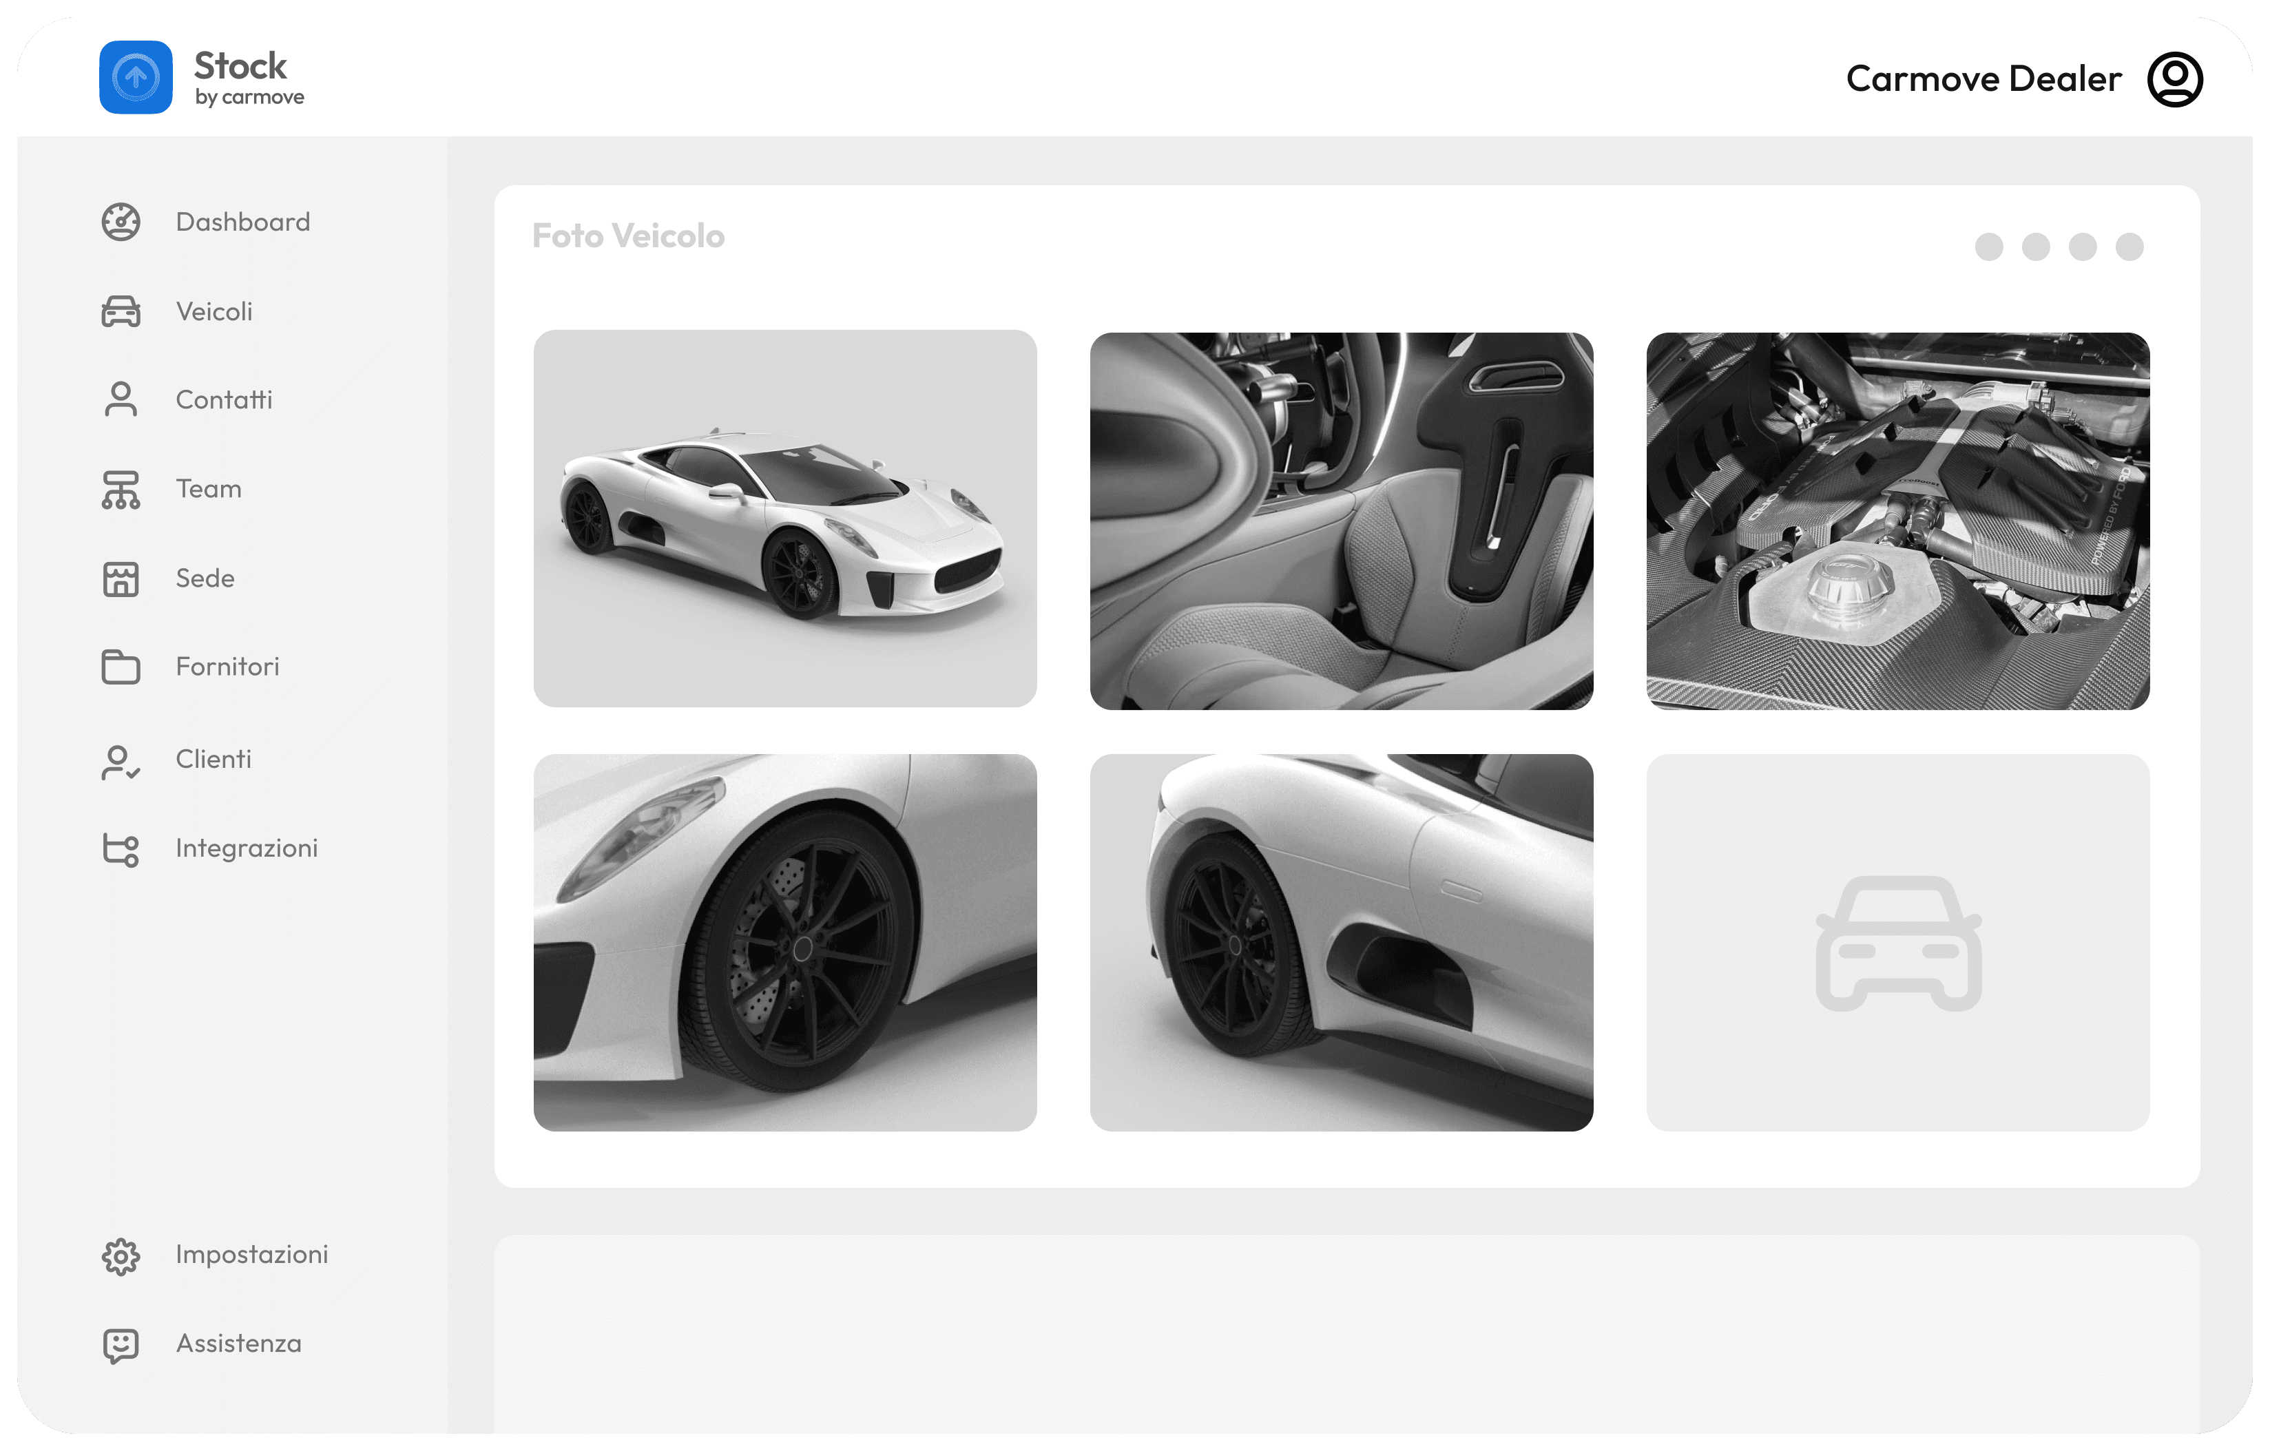Click the Fornitori folder icon
2270x1451 pixels.
[121, 667]
